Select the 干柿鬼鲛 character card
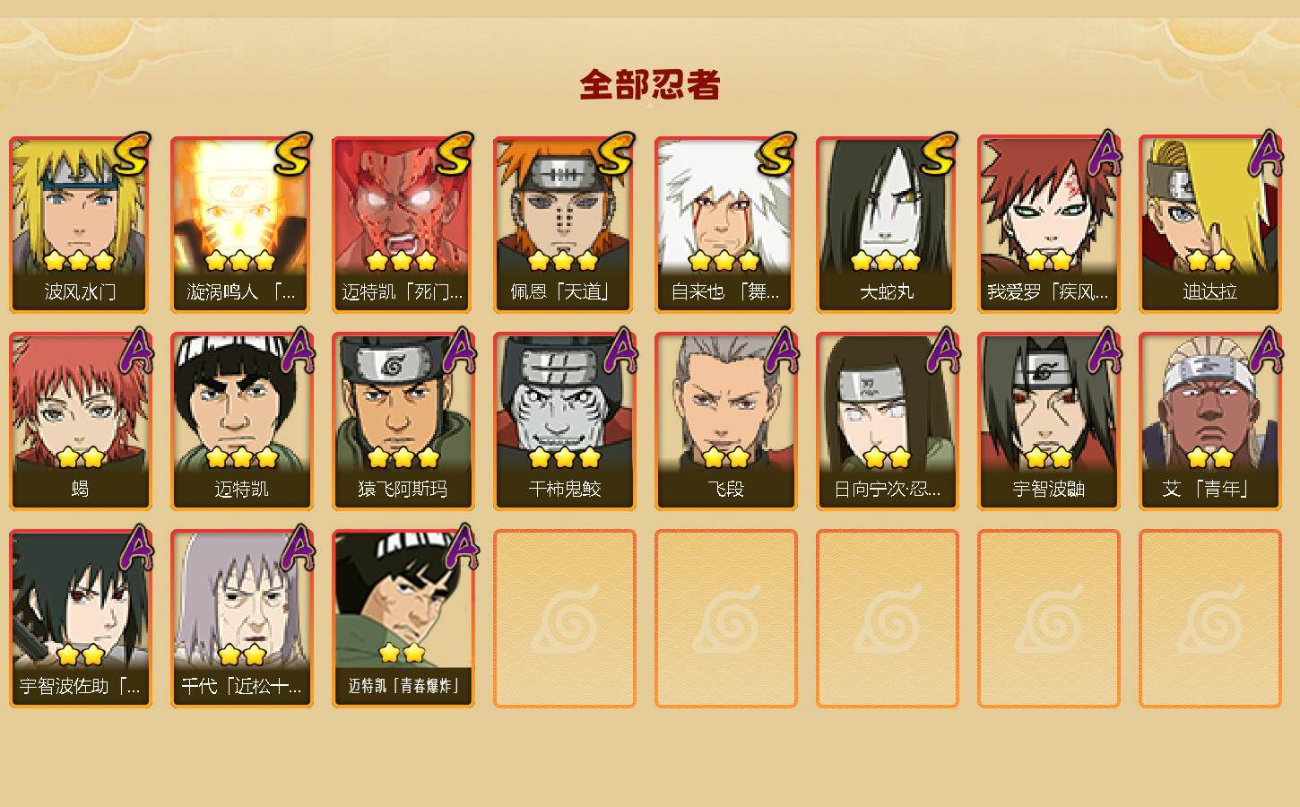The width and height of the screenshot is (1300, 807). pyautogui.click(x=565, y=421)
